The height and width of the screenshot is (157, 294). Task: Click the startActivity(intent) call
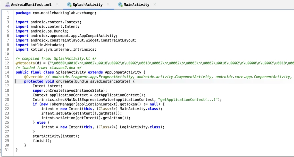coord(56,136)
